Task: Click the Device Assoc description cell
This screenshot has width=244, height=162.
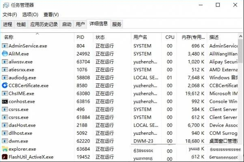Action: pos(223,125)
